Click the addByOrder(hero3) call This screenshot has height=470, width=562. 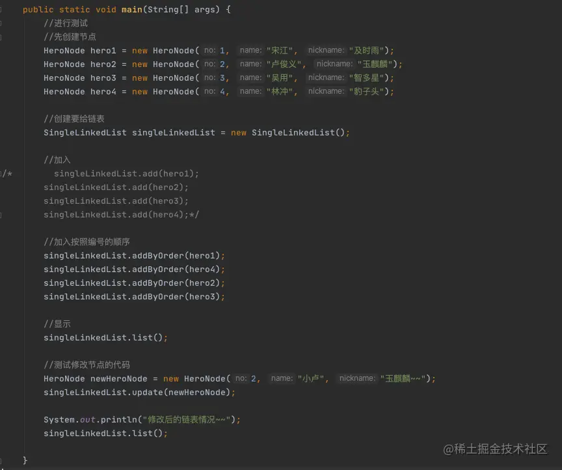click(134, 297)
